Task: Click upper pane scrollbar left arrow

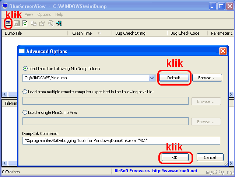Action: pyautogui.click(x=5, y=94)
